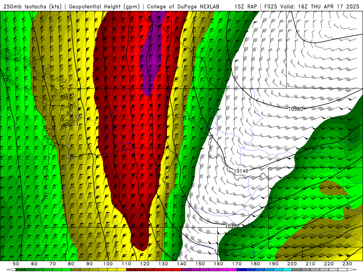Screen dimensions: 363x272
Task: Click the 10080 height contour label
Action: coord(295,109)
